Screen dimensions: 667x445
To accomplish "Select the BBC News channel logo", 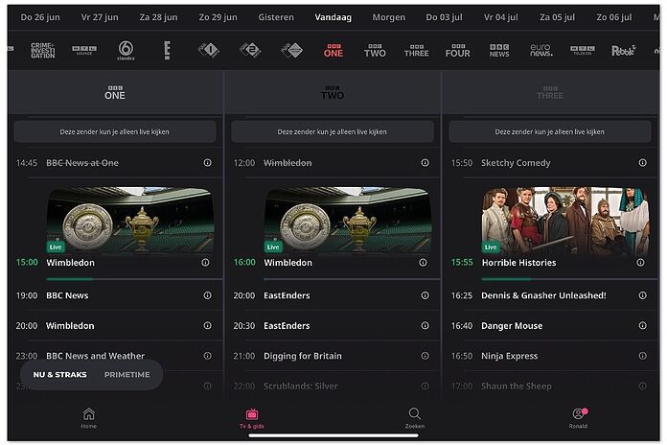I will point(499,50).
